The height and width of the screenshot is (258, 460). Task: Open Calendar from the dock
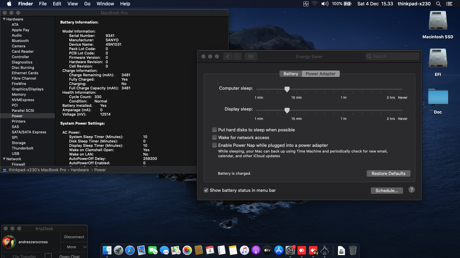pyautogui.click(x=210, y=250)
